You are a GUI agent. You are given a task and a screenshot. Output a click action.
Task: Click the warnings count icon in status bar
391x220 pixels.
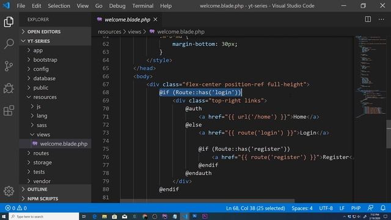(19, 208)
